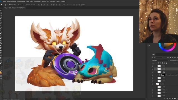Screen dimensions: 178x100
Task: Open the Файл menu
Action: (5, 2)
